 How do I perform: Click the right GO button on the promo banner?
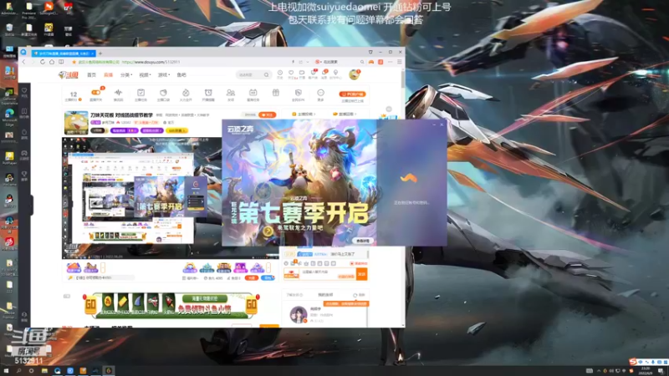tap(252, 305)
